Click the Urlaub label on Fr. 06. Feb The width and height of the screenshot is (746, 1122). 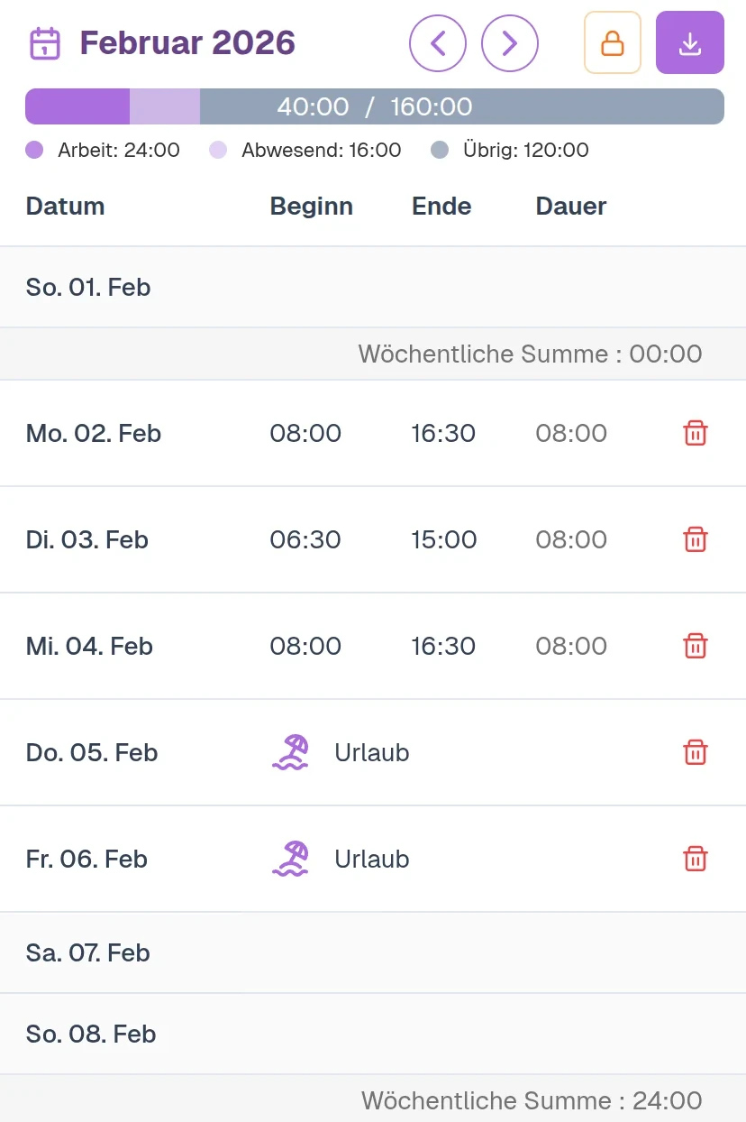[372, 860]
